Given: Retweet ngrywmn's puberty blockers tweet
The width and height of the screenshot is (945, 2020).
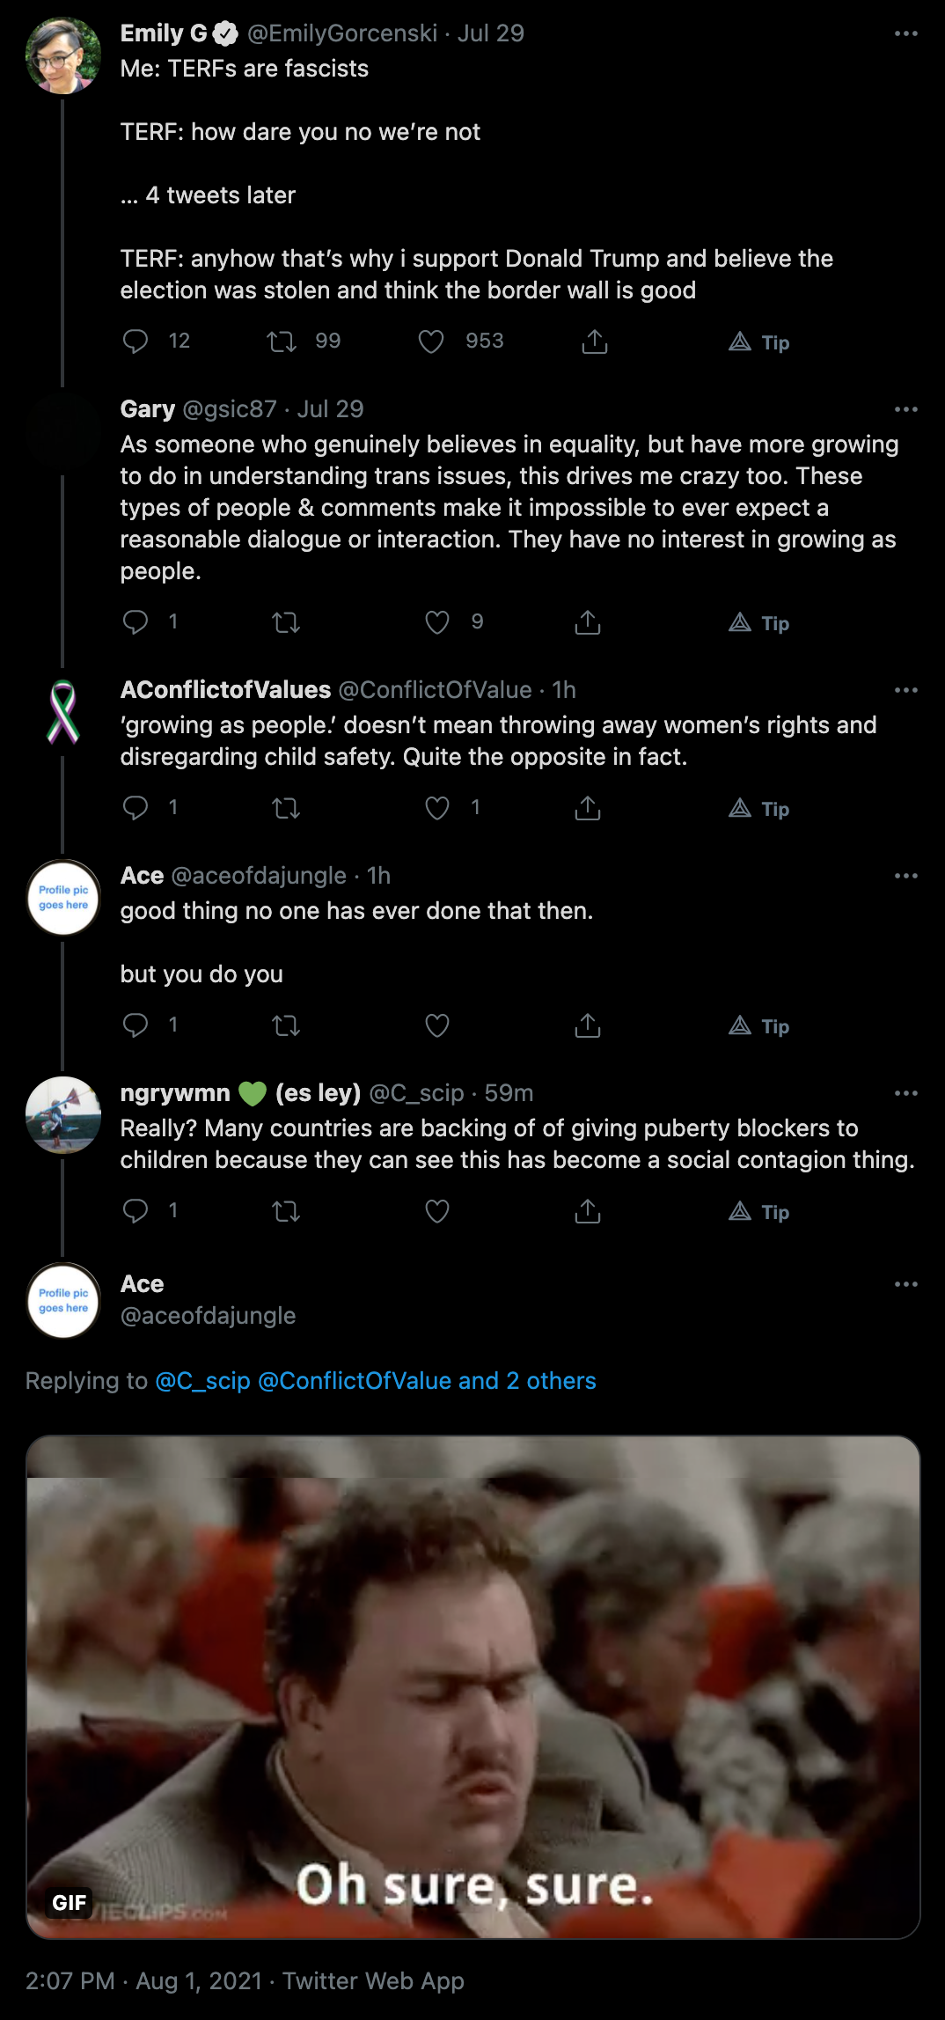Looking at the screenshot, I should click(x=286, y=1212).
